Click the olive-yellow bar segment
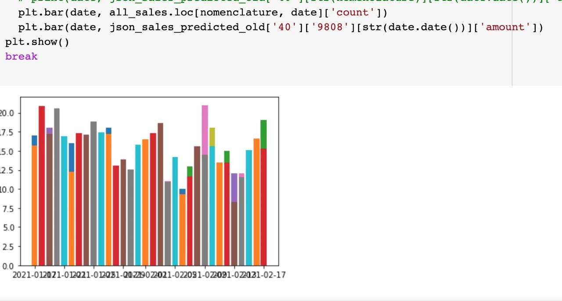This screenshot has height=301, width=562. [212, 137]
